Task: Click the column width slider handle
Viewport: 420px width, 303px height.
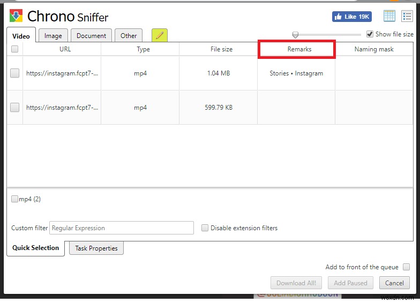Action: [295, 35]
